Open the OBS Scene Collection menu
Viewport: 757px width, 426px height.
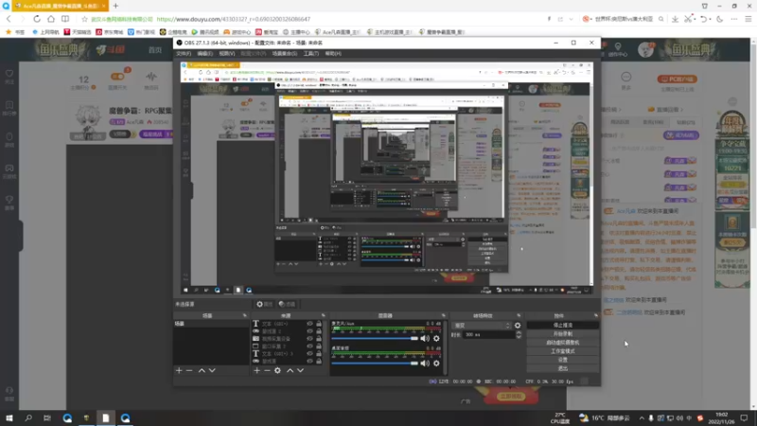coord(285,54)
